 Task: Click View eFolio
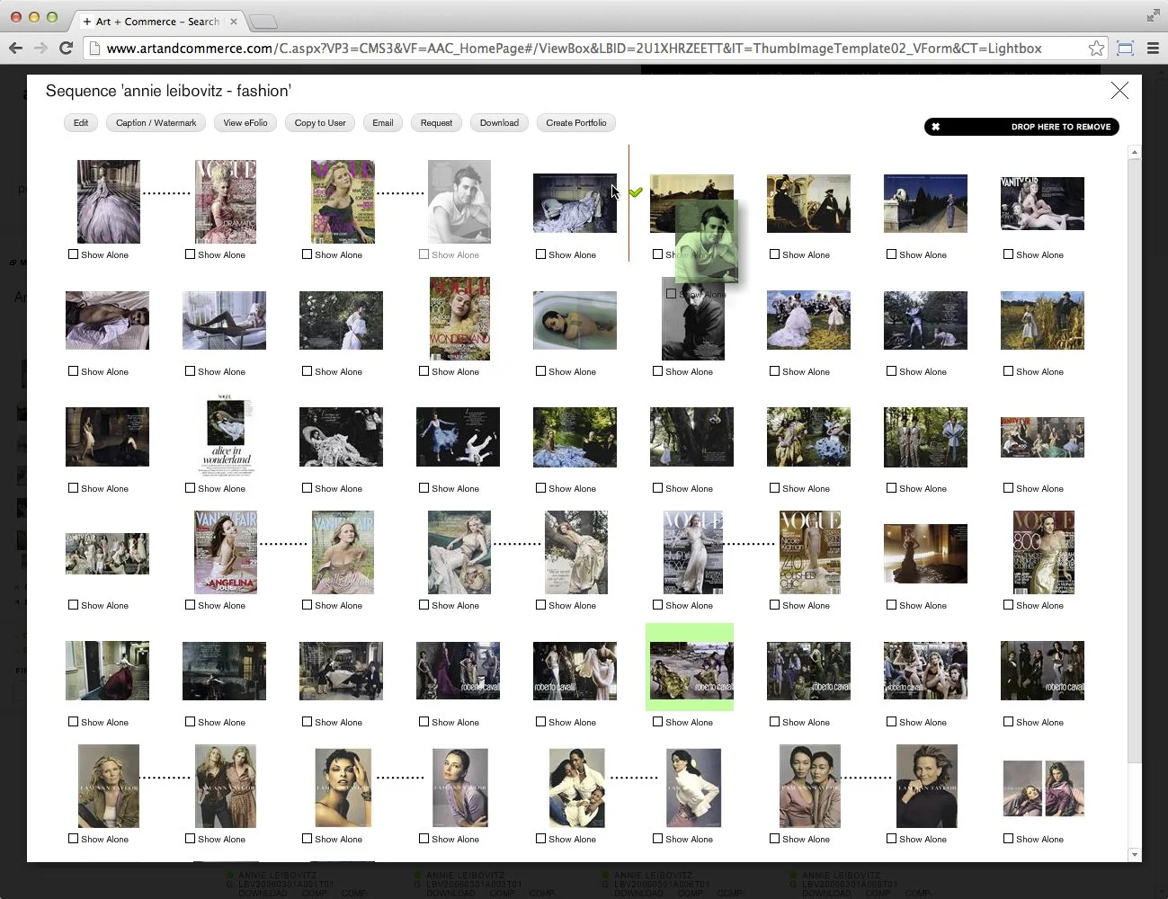point(245,123)
